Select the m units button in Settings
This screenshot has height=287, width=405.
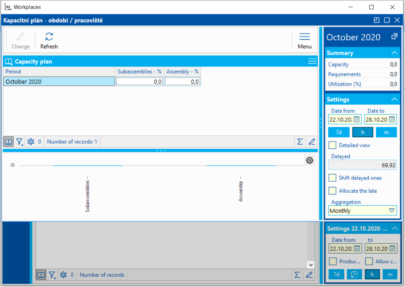pyautogui.click(x=386, y=132)
